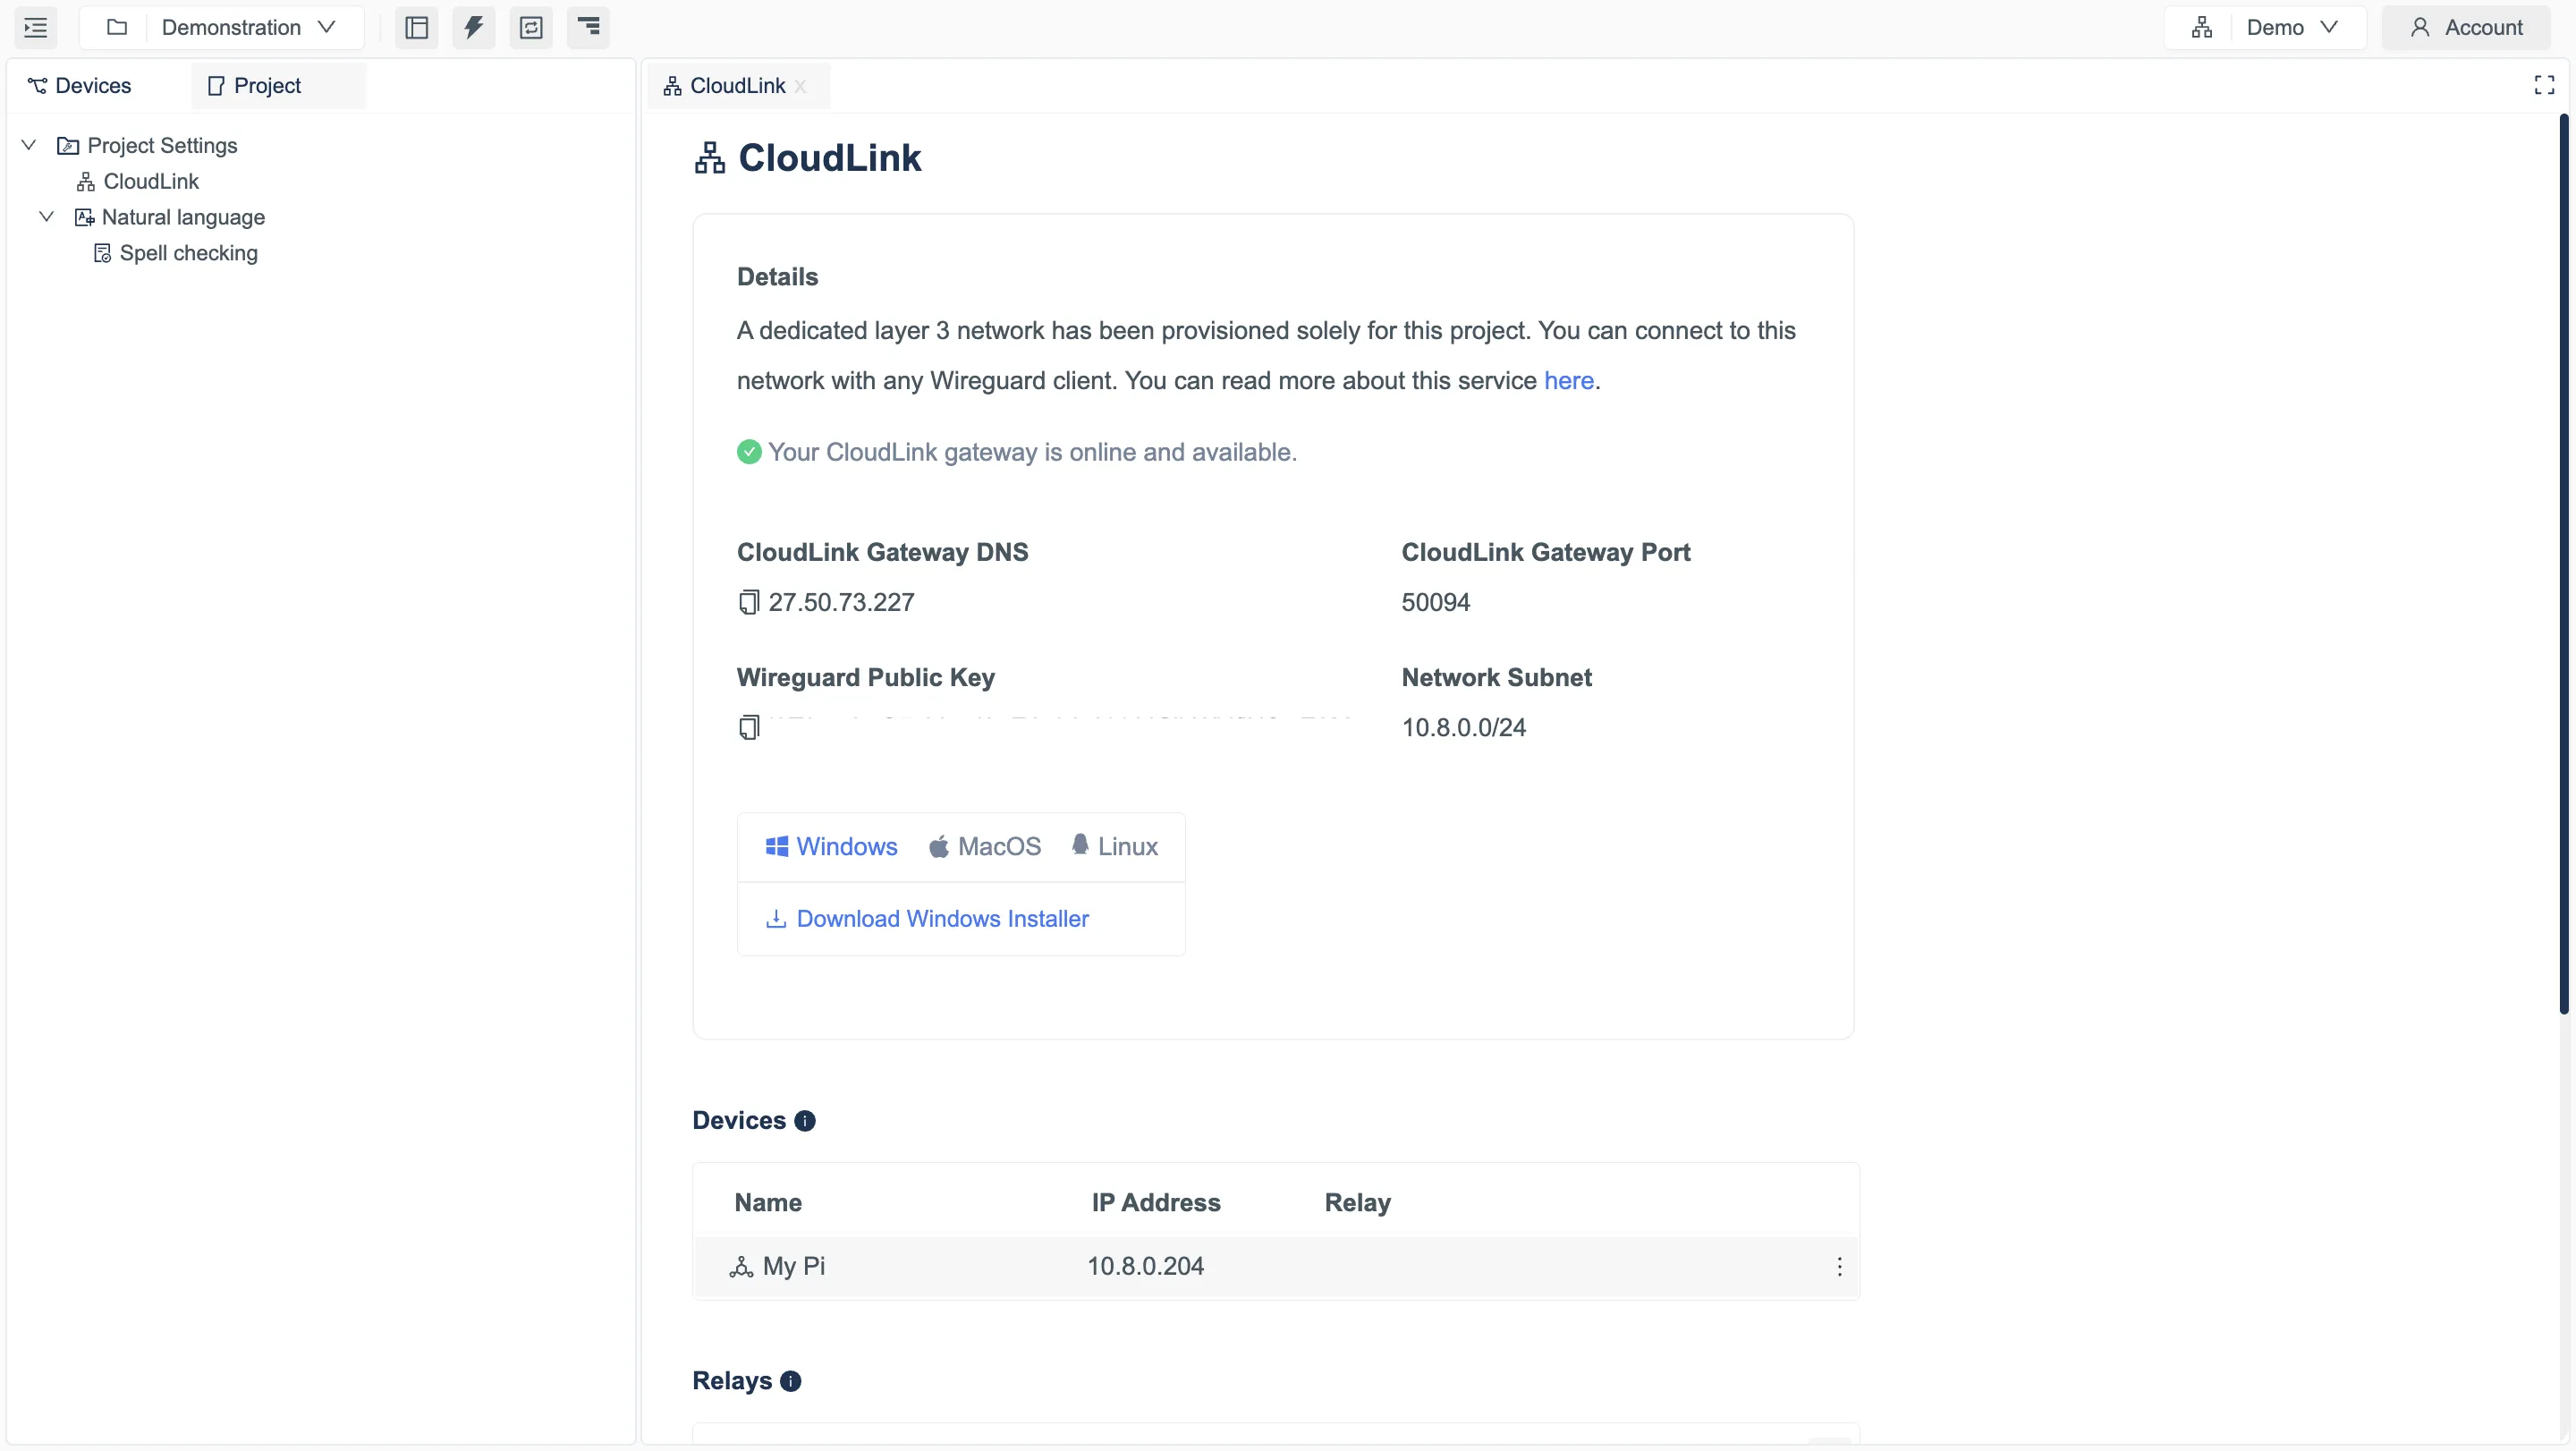The height and width of the screenshot is (1451, 2576).
Task: Select the Linux platform option
Action: [1114, 846]
